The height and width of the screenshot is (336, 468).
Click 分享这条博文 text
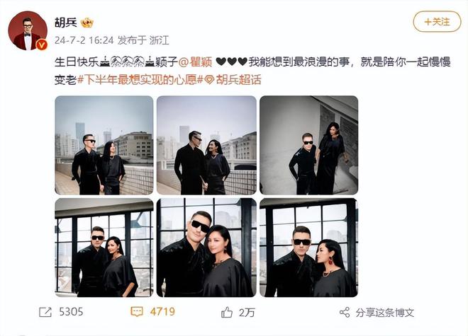pyautogui.click(x=385, y=313)
